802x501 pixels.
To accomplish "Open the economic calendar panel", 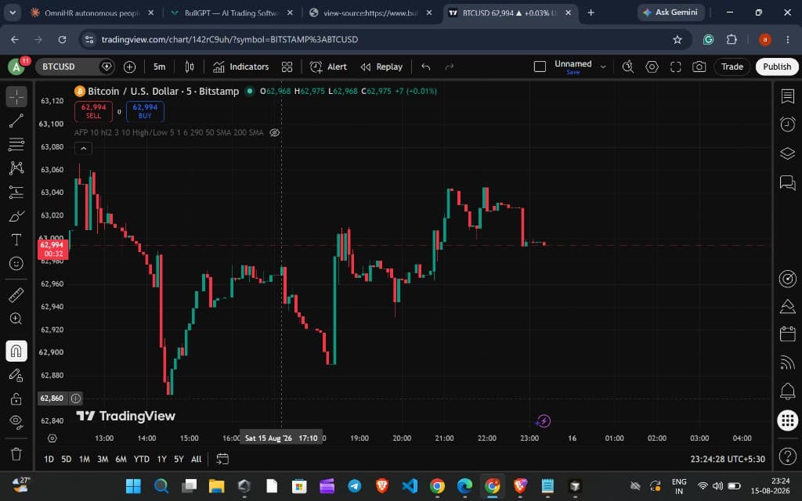I will pos(788,334).
